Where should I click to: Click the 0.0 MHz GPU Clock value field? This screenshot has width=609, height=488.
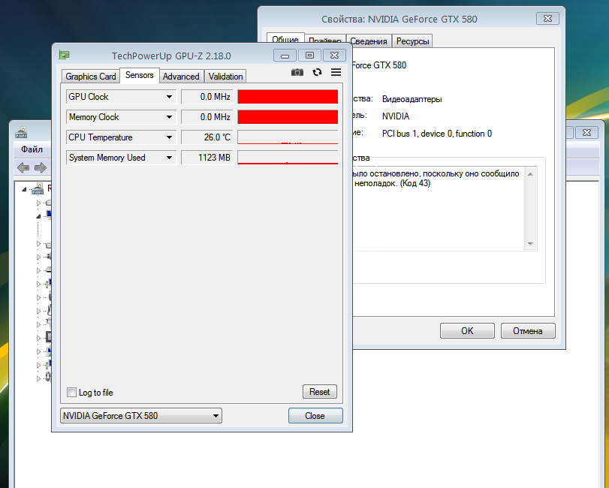pyautogui.click(x=207, y=97)
